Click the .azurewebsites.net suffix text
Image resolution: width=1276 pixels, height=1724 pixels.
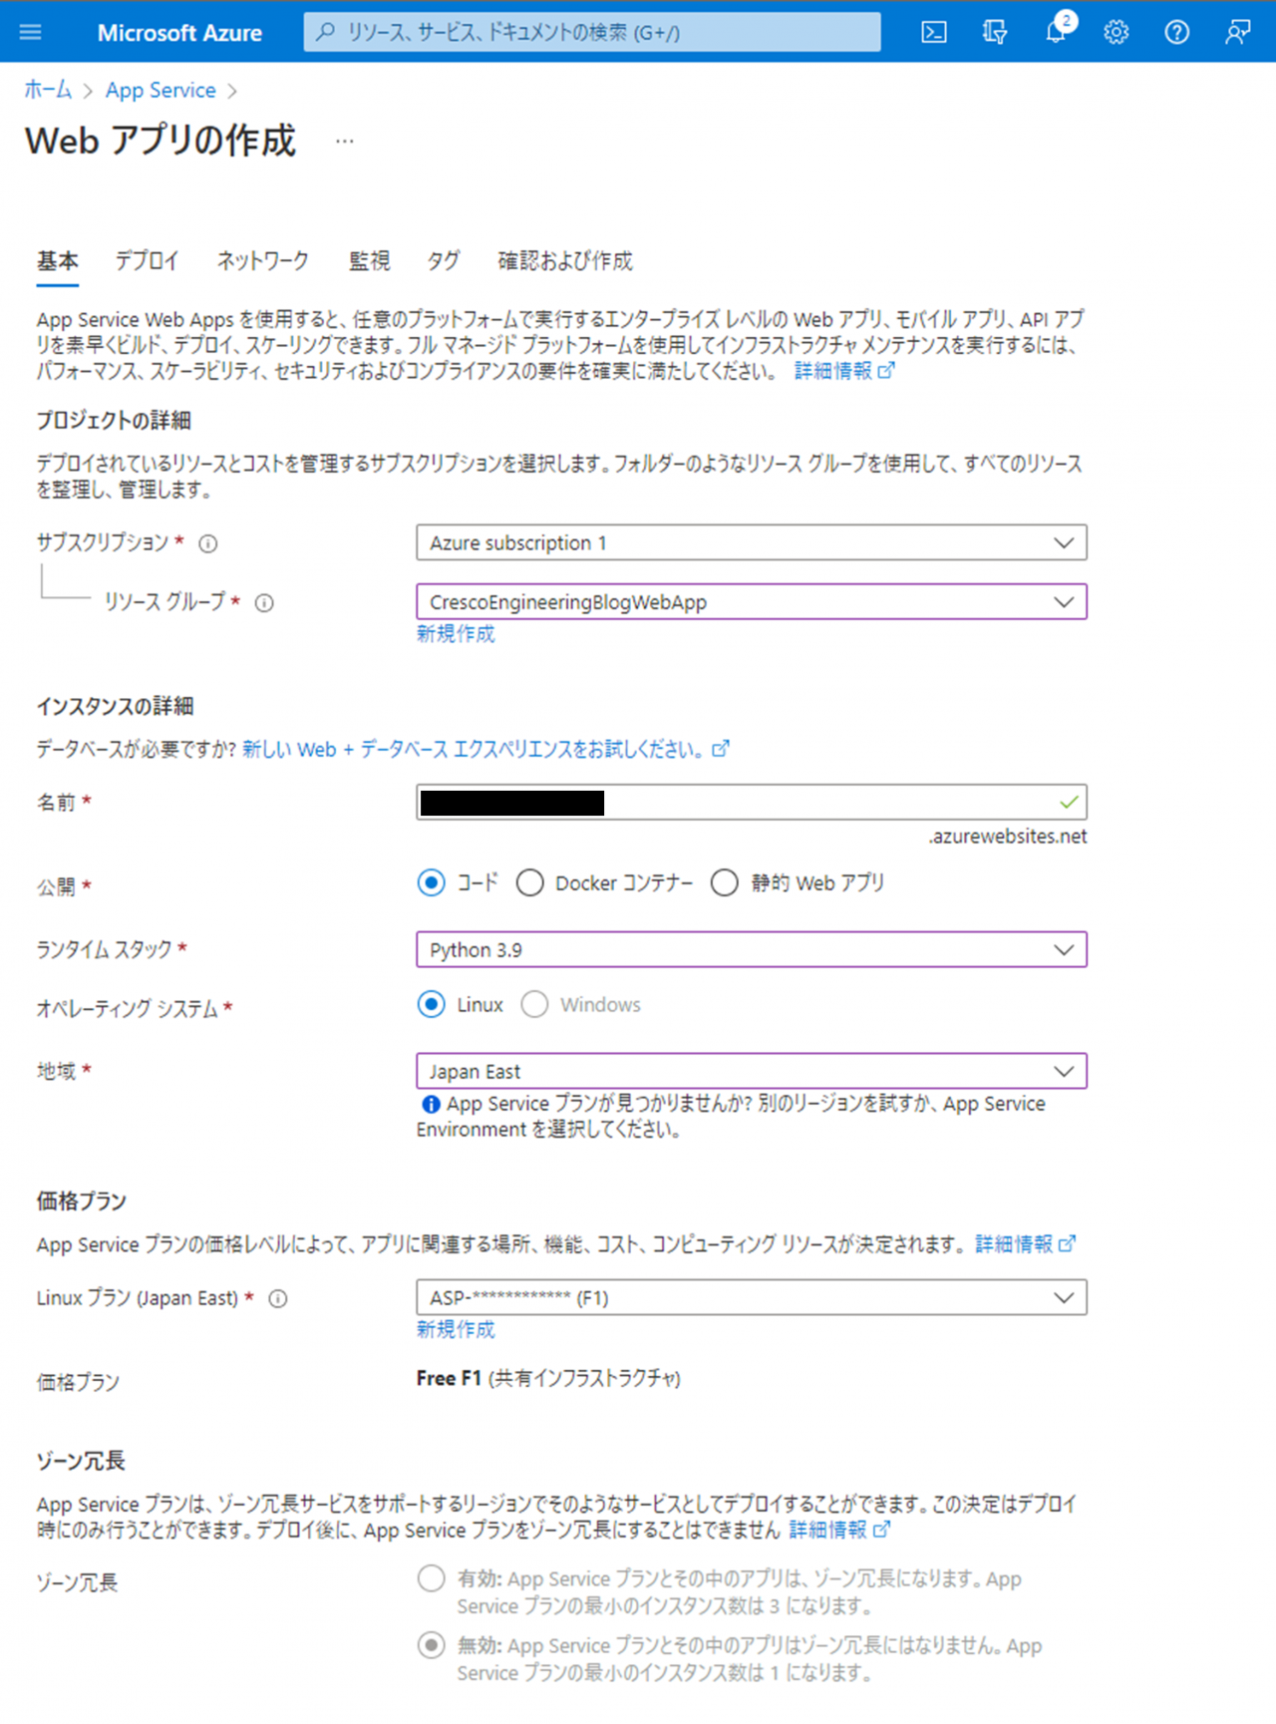pos(1007,837)
